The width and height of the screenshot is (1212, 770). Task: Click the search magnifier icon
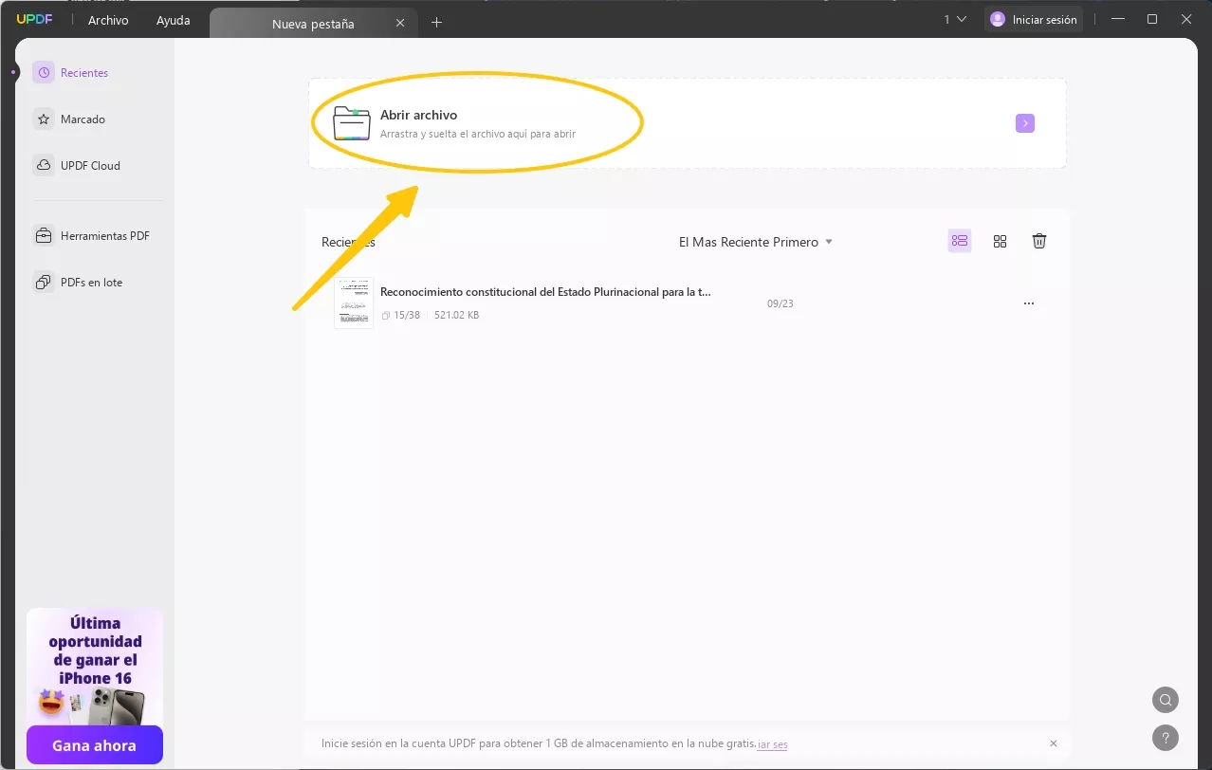(x=1166, y=701)
